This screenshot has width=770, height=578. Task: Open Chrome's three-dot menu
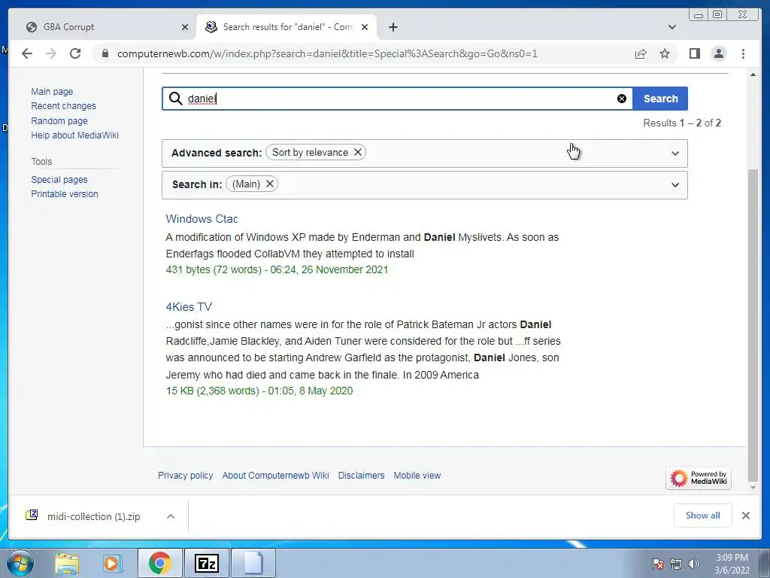tap(743, 53)
